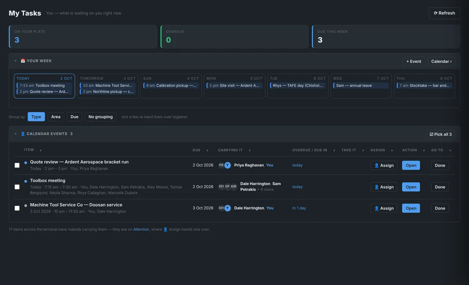Image resolution: width=469 pixels, height=285 pixels.
Task: Collapse the Calendar Events group
Action: (x=15, y=134)
